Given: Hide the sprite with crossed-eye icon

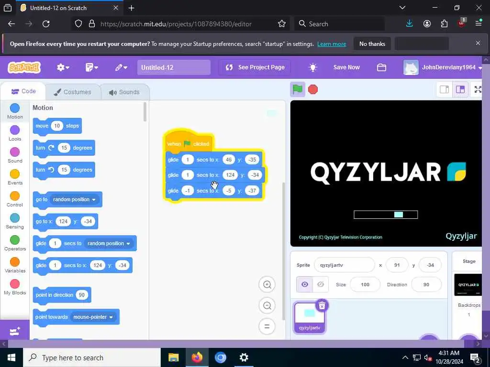Looking at the screenshot, I should coord(320,284).
